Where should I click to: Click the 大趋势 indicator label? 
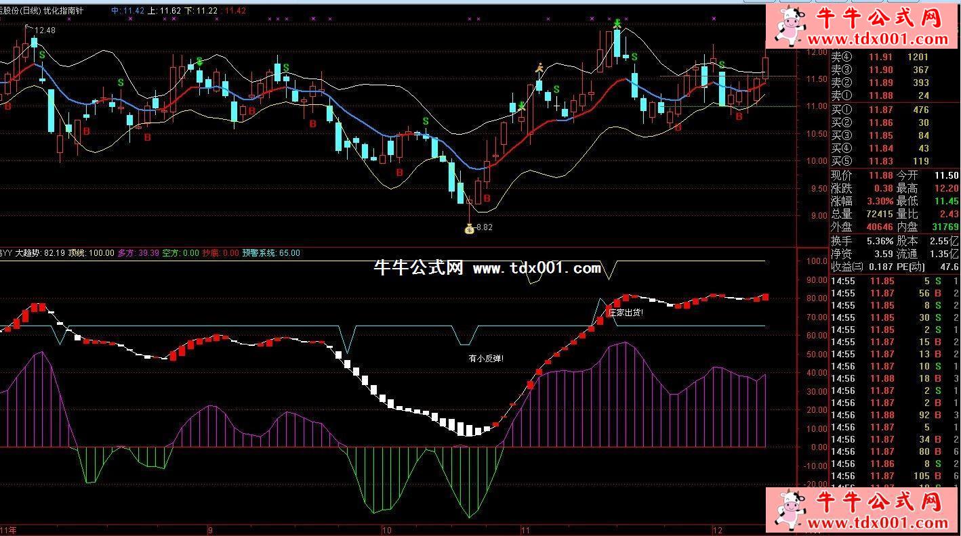(x=28, y=253)
